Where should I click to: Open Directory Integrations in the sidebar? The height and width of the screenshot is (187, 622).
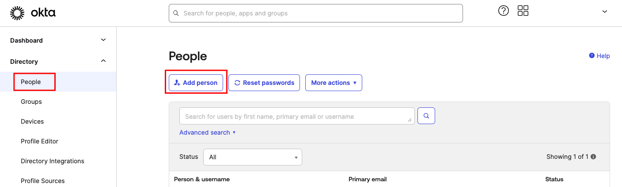[53, 161]
